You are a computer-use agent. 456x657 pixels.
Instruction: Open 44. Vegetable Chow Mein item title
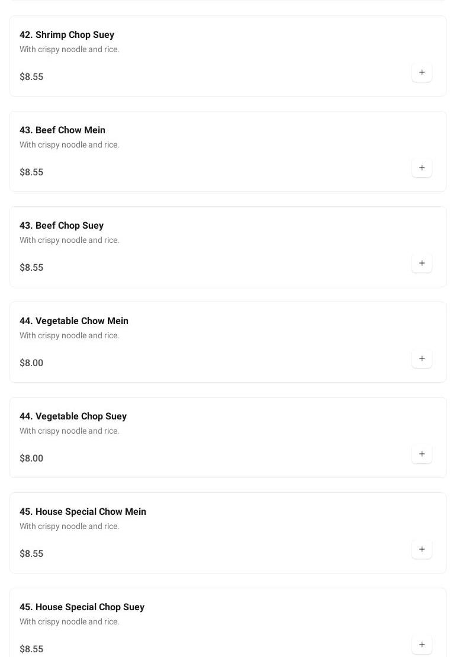click(74, 321)
